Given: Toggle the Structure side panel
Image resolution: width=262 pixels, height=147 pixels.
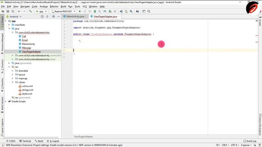Looking at the screenshot, I should 2,66.
